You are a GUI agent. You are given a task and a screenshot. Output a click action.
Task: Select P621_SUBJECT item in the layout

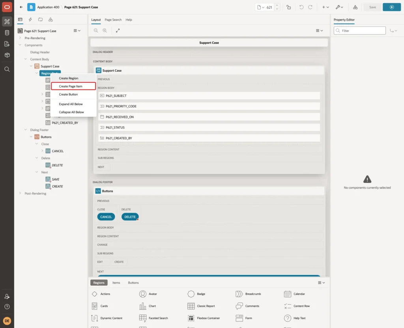(209, 96)
